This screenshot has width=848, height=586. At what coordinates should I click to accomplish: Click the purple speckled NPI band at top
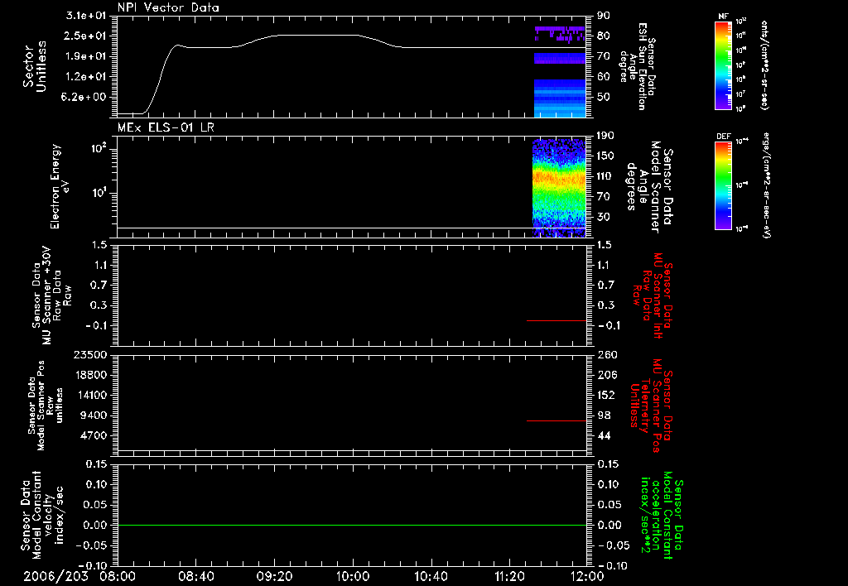tap(560, 35)
